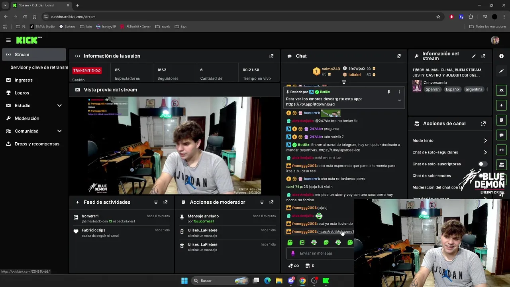
Task: Click the Conversando category thumbnail
Action: (x=417, y=86)
